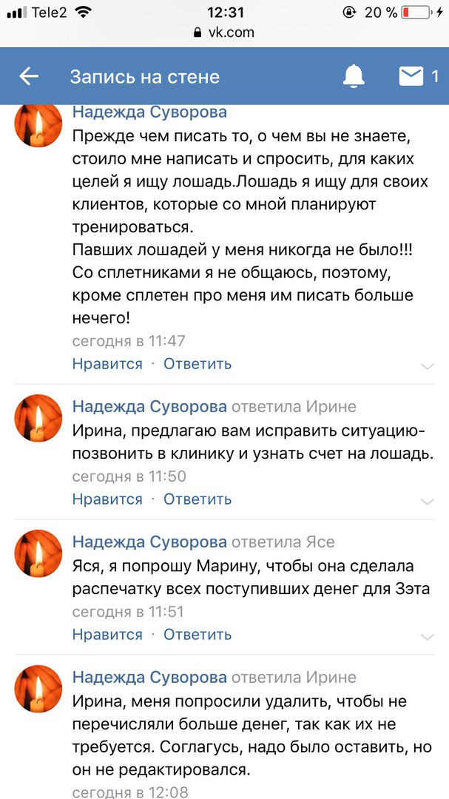Image resolution: width=449 pixels, height=799 pixels.
Task: Expand options chevron for 11:47 comment
Action: 427,365
